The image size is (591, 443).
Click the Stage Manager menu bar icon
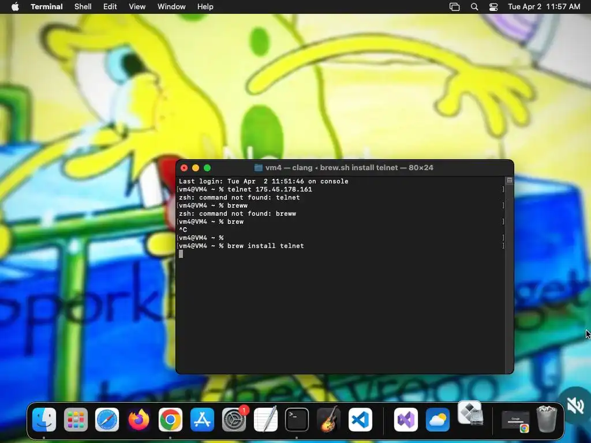455,7
